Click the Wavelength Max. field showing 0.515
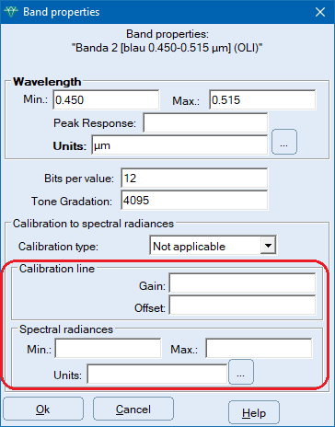335x427 pixels. tap(262, 100)
